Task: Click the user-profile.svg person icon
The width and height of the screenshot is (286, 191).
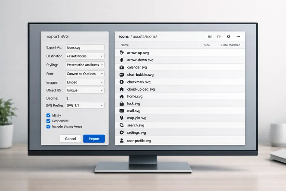Action: pos(122,141)
